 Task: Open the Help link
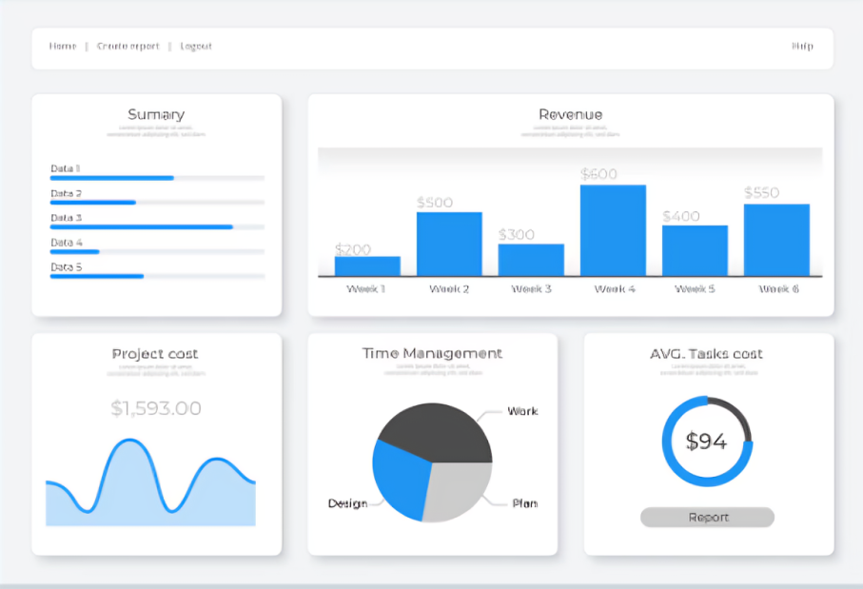pos(802,47)
